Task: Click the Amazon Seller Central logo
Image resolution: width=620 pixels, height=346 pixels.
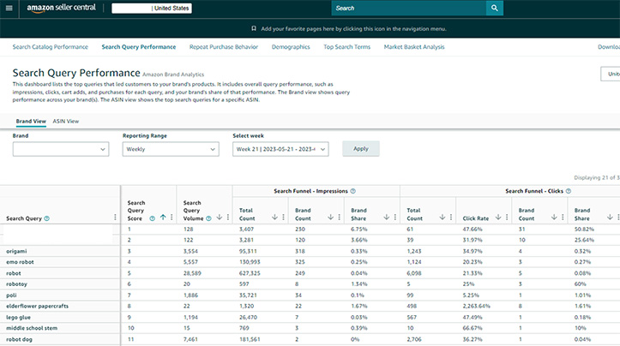Action: tap(63, 8)
